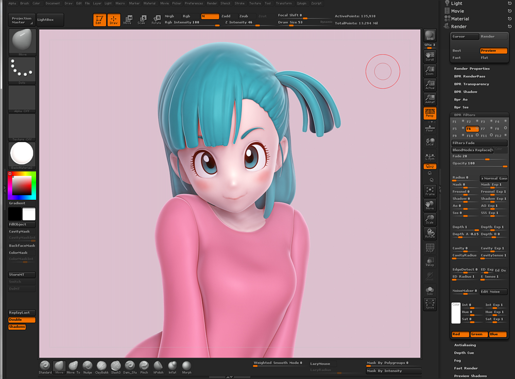Image resolution: width=515 pixels, height=379 pixels.
Task: Select the Scale transpose tool beside Rotate
Action: 142,20
